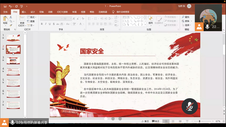This screenshot has width=226, height=127.
Task: Switch to slide sorter view
Action: point(173,121)
